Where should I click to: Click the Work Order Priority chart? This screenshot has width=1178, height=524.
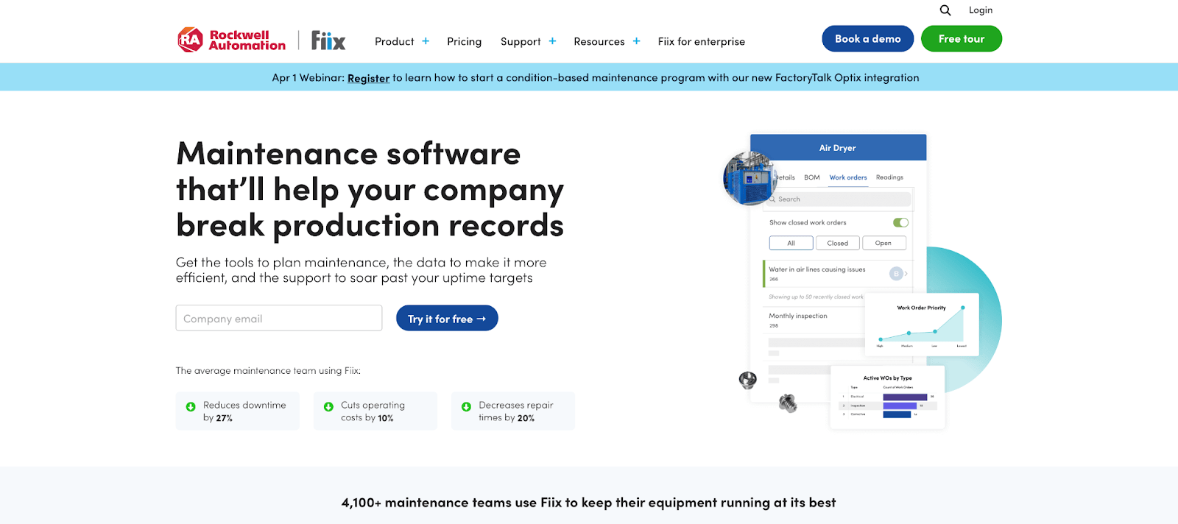pyautogui.click(x=921, y=325)
